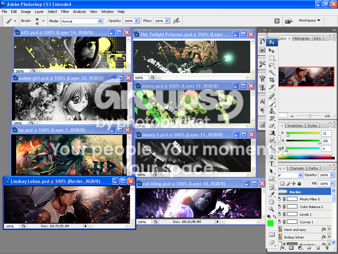Select the Crop tool
The image size is (338, 254).
coord(272,80)
